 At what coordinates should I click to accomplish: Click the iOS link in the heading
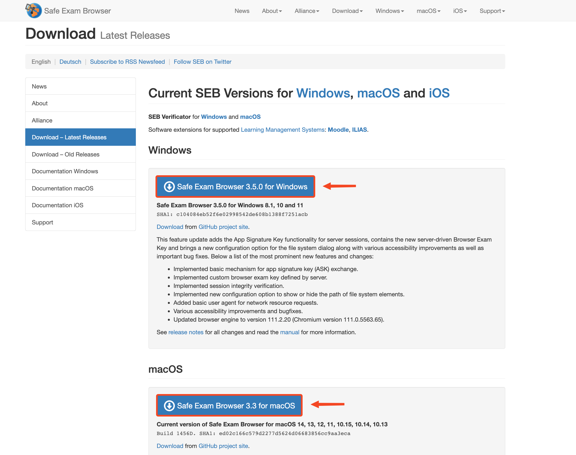439,93
